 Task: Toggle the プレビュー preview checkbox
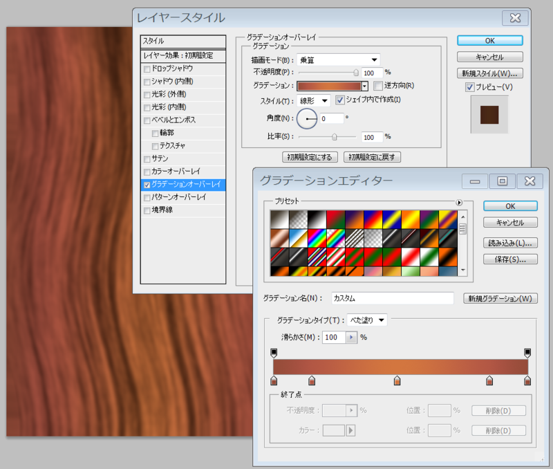(x=469, y=88)
